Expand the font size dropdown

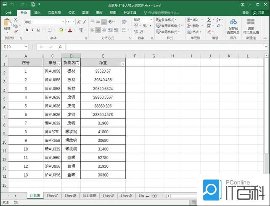click(x=74, y=22)
